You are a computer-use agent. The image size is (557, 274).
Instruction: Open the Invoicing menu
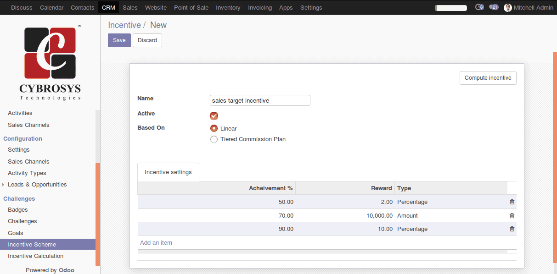coord(260,8)
